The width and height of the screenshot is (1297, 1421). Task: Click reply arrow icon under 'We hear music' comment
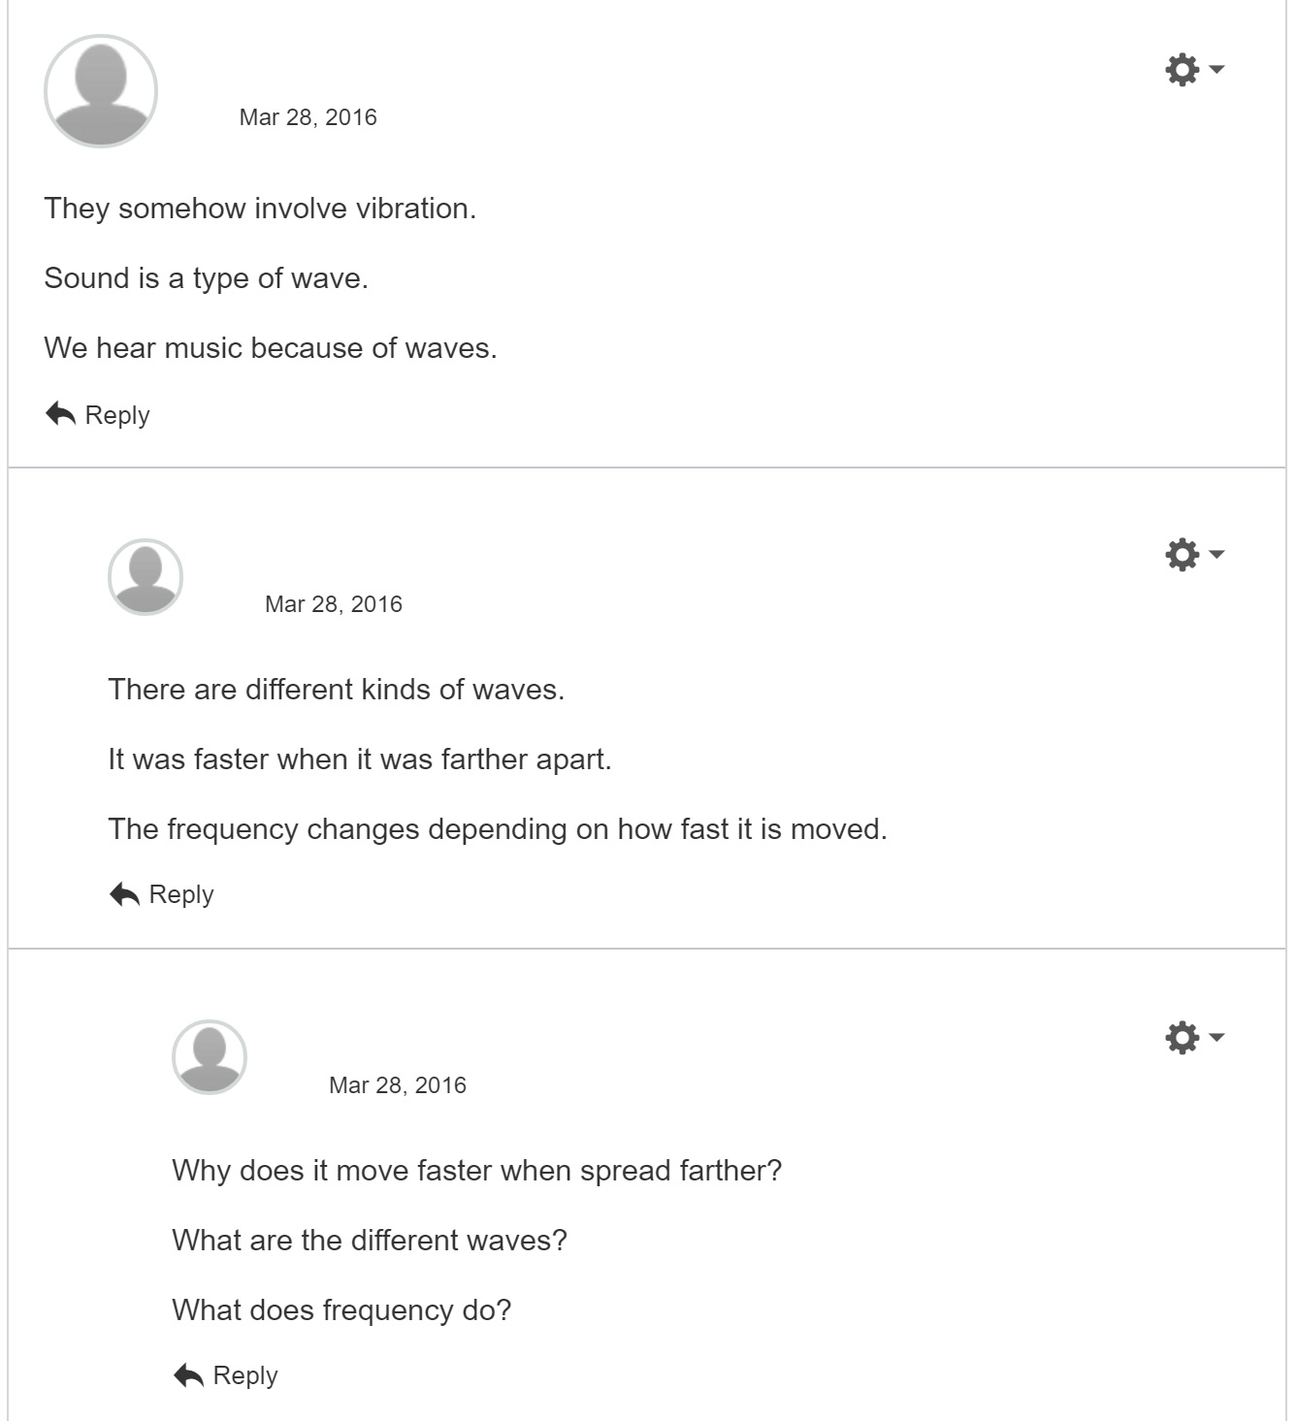click(x=60, y=414)
